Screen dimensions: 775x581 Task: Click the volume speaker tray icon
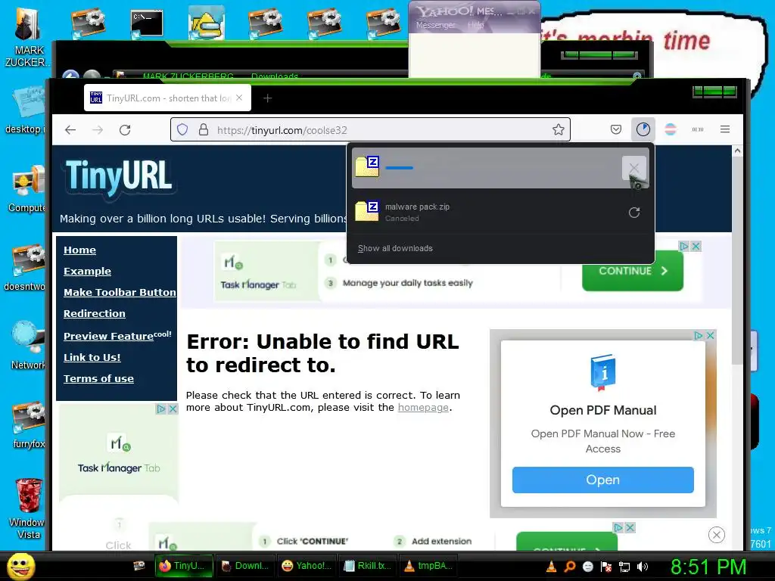pyautogui.click(x=643, y=567)
